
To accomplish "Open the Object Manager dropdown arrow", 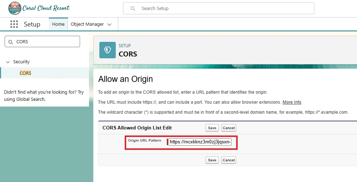I will [x=109, y=24].
